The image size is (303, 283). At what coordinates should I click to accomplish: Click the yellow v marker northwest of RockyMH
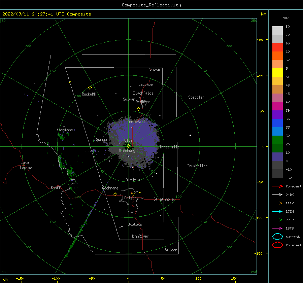70,82
